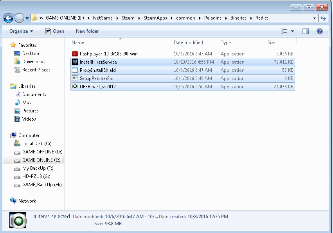
Task: Select the GAME OFFLINE (D:) drive icon
Action: point(17,151)
